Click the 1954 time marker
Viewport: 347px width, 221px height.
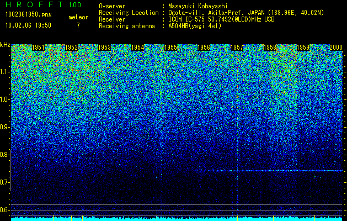point(138,48)
